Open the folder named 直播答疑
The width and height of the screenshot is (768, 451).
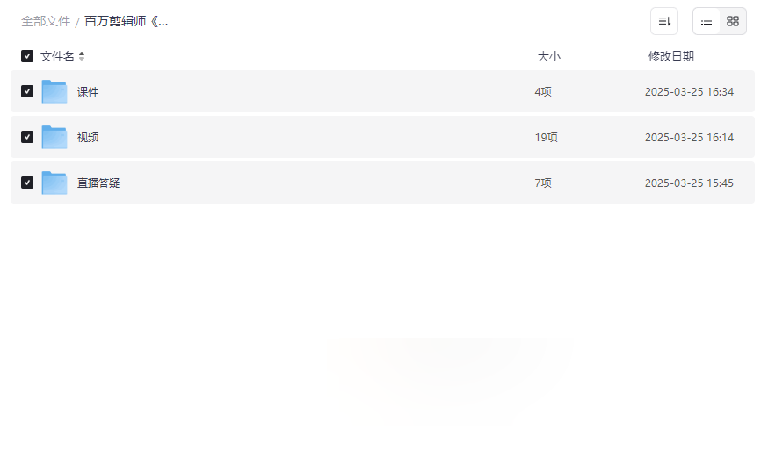pyautogui.click(x=98, y=183)
